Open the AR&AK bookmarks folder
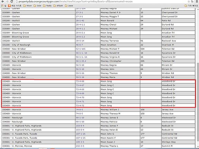Viewport: 199px width, 149px height. tap(58, 6)
